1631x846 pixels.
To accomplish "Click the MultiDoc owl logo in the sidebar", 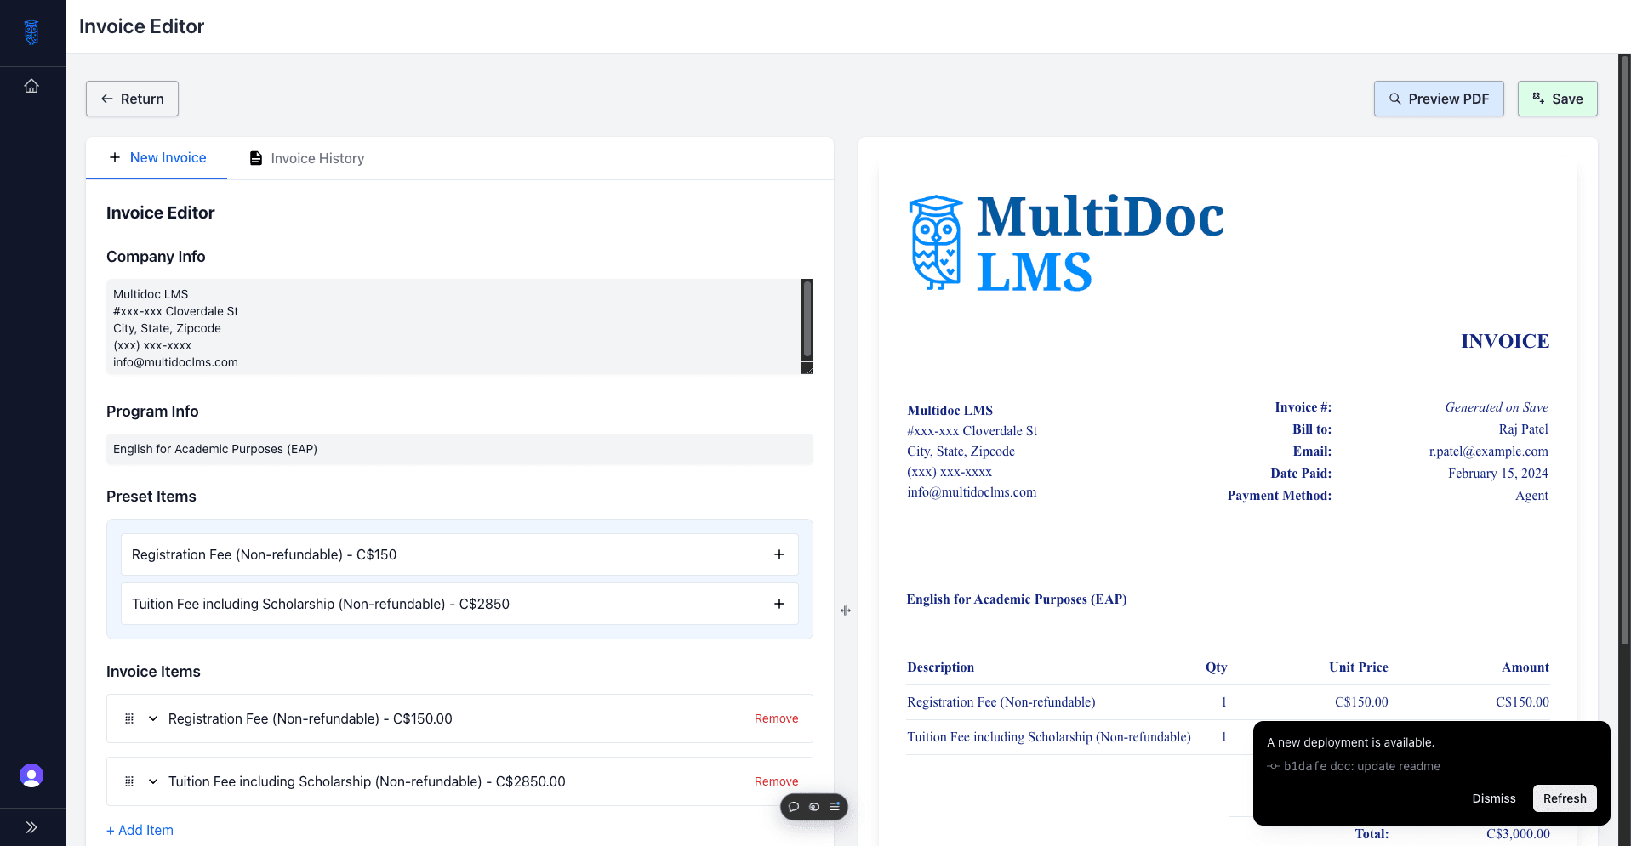I will point(31,32).
